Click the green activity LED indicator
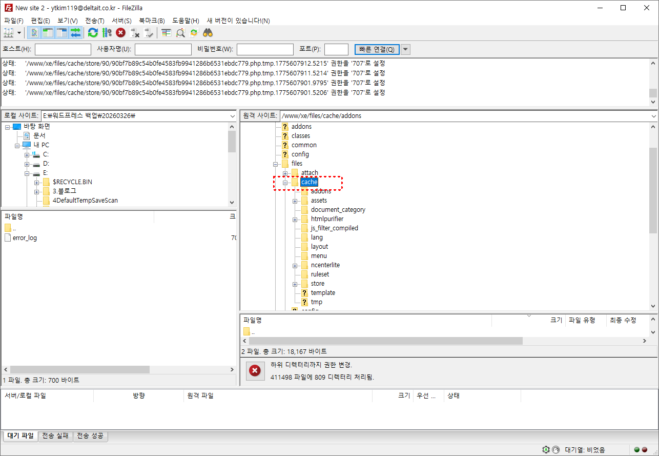 click(636, 450)
